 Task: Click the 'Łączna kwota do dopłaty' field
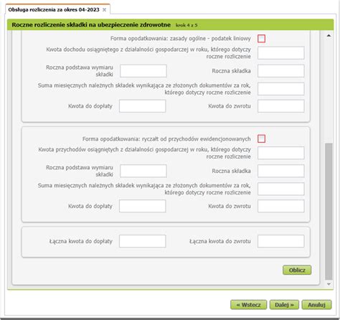coord(143,241)
